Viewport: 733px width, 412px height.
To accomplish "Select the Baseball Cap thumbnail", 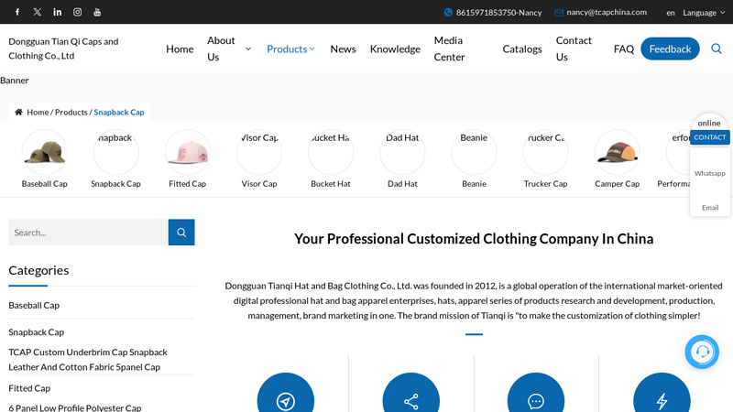I will click(44, 152).
